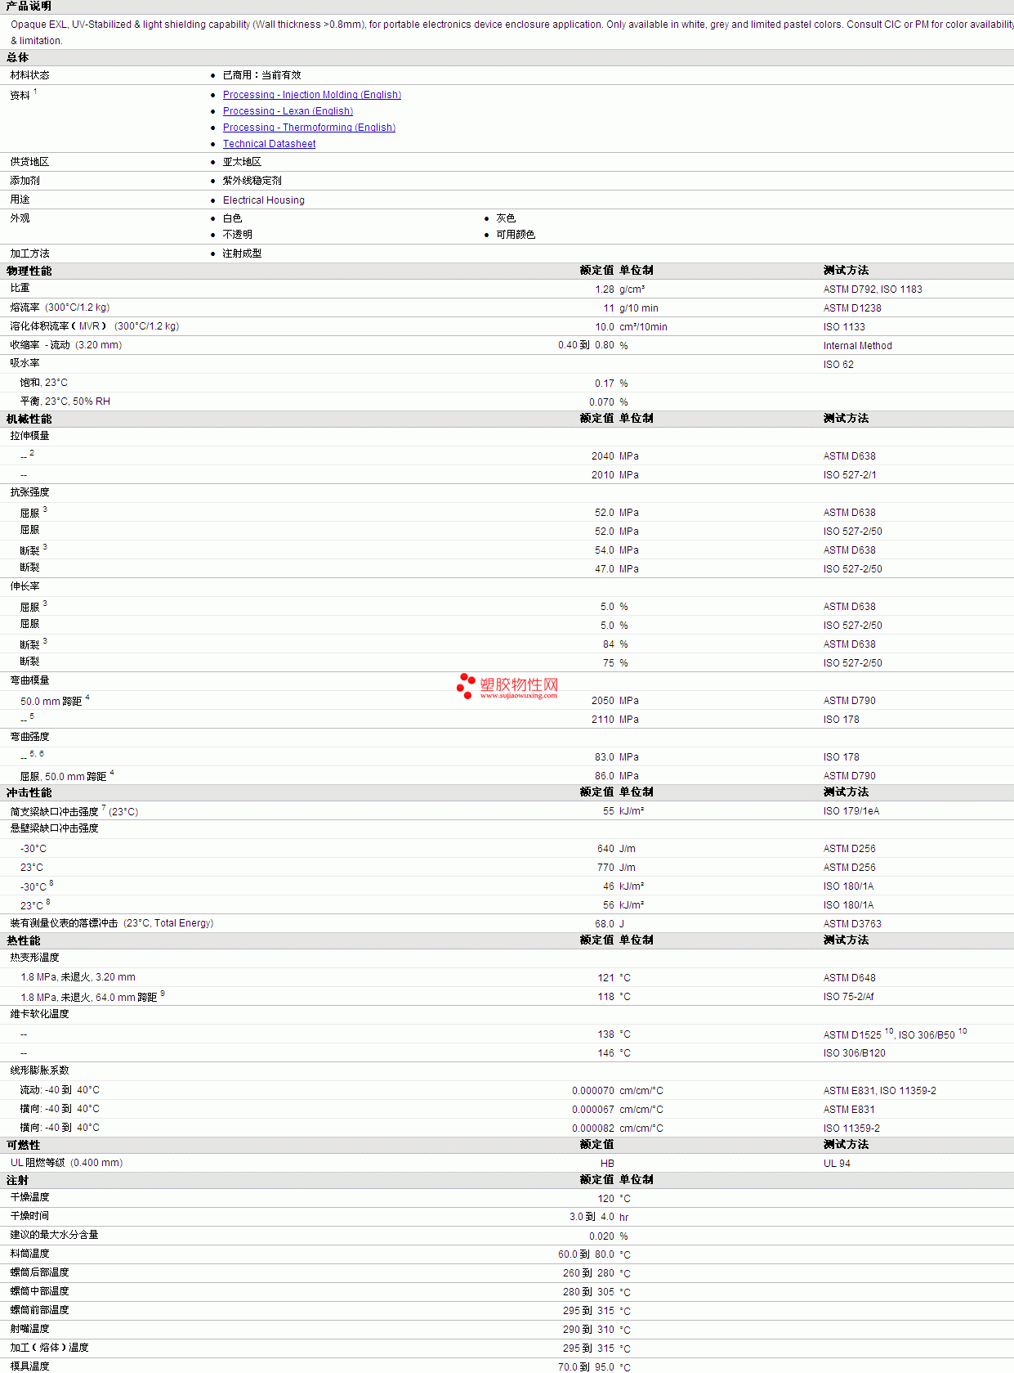Click the 热性能 section heading
This screenshot has height=1373, width=1014.
click(x=23, y=940)
